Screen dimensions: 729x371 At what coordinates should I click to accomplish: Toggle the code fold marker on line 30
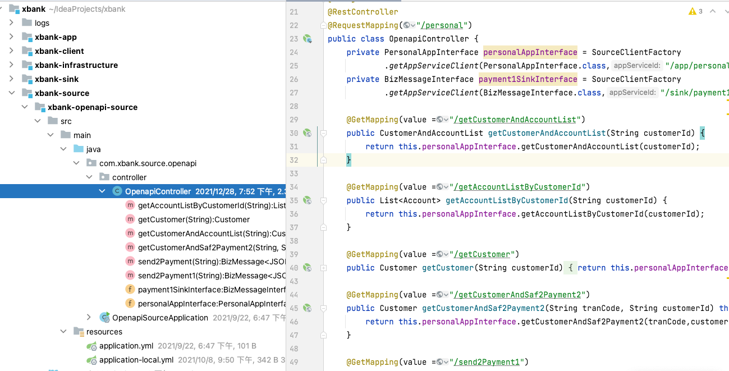(x=323, y=133)
